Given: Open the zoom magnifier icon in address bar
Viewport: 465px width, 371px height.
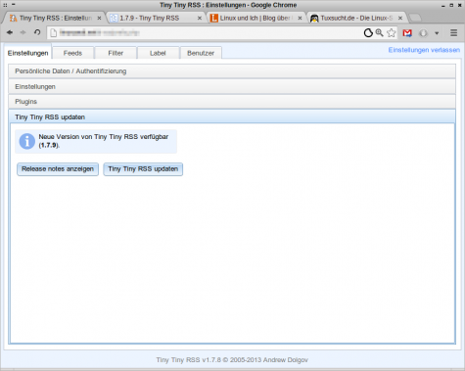Looking at the screenshot, I should (x=380, y=32).
